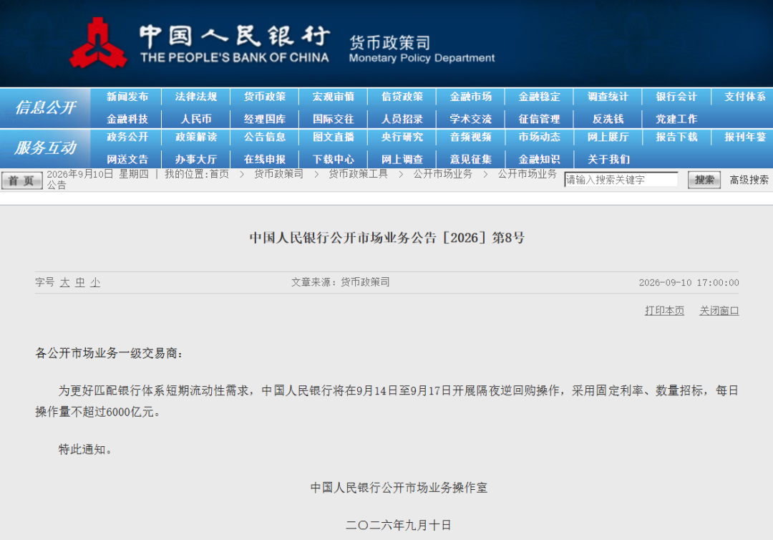773x540 pixels.
Task: Go to 银行会计 section
Action: click(x=676, y=97)
